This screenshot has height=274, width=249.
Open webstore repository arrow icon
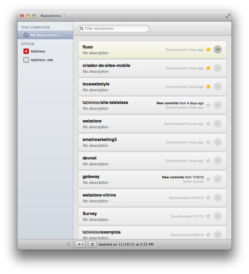(x=218, y=124)
